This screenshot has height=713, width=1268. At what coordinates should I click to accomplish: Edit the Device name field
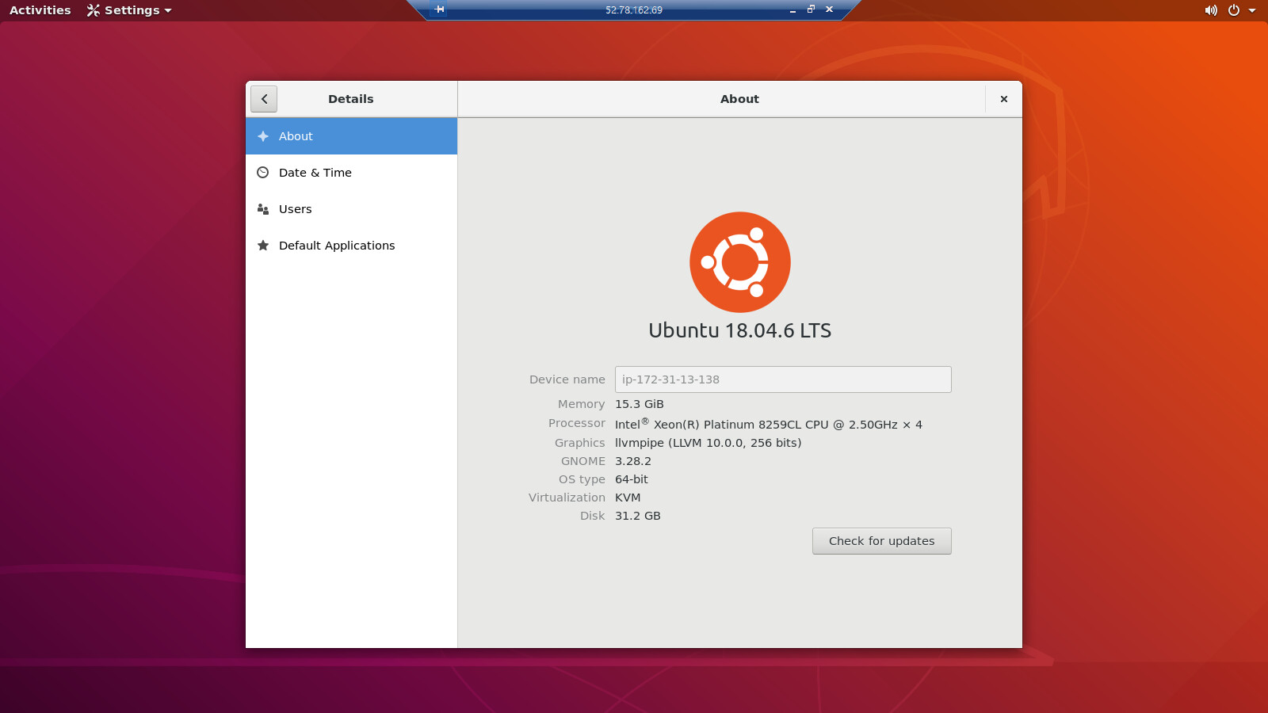click(783, 379)
